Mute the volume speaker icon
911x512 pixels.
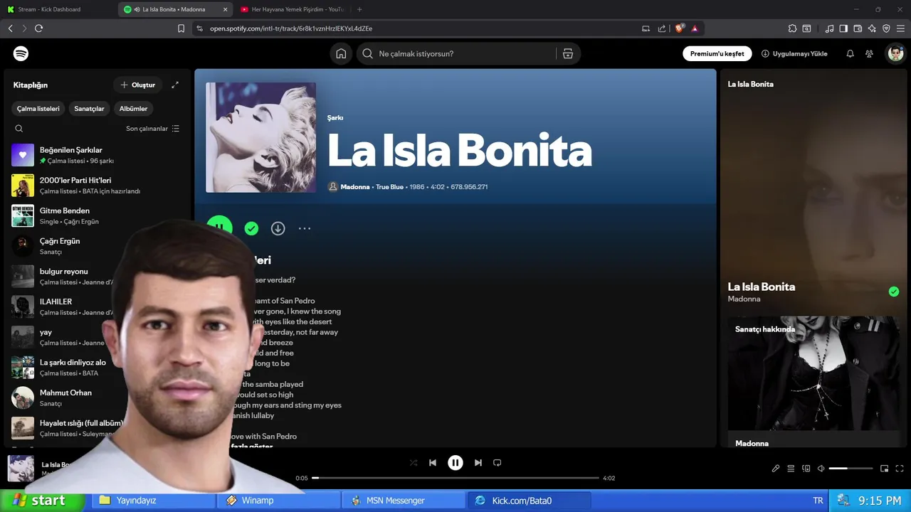click(821, 469)
